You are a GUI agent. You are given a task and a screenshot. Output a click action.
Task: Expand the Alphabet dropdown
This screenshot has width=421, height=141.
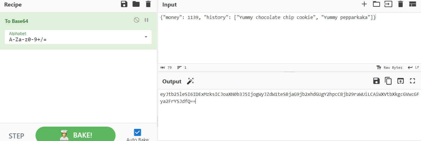(146, 37)
